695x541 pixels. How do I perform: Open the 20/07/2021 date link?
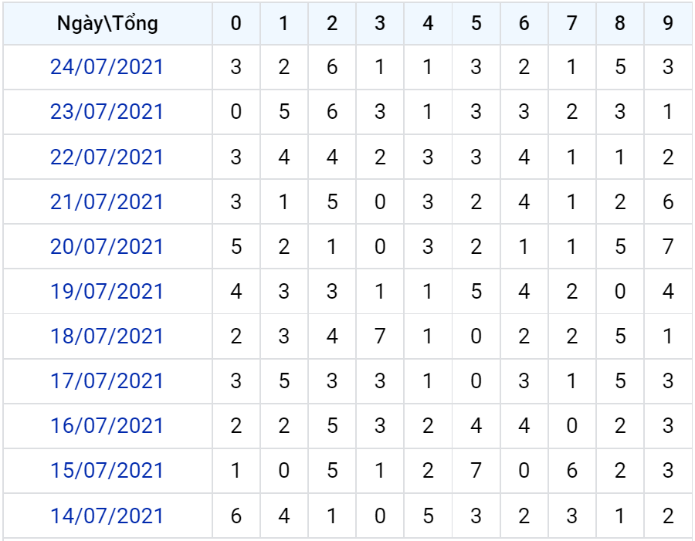[x=107, y=246]
